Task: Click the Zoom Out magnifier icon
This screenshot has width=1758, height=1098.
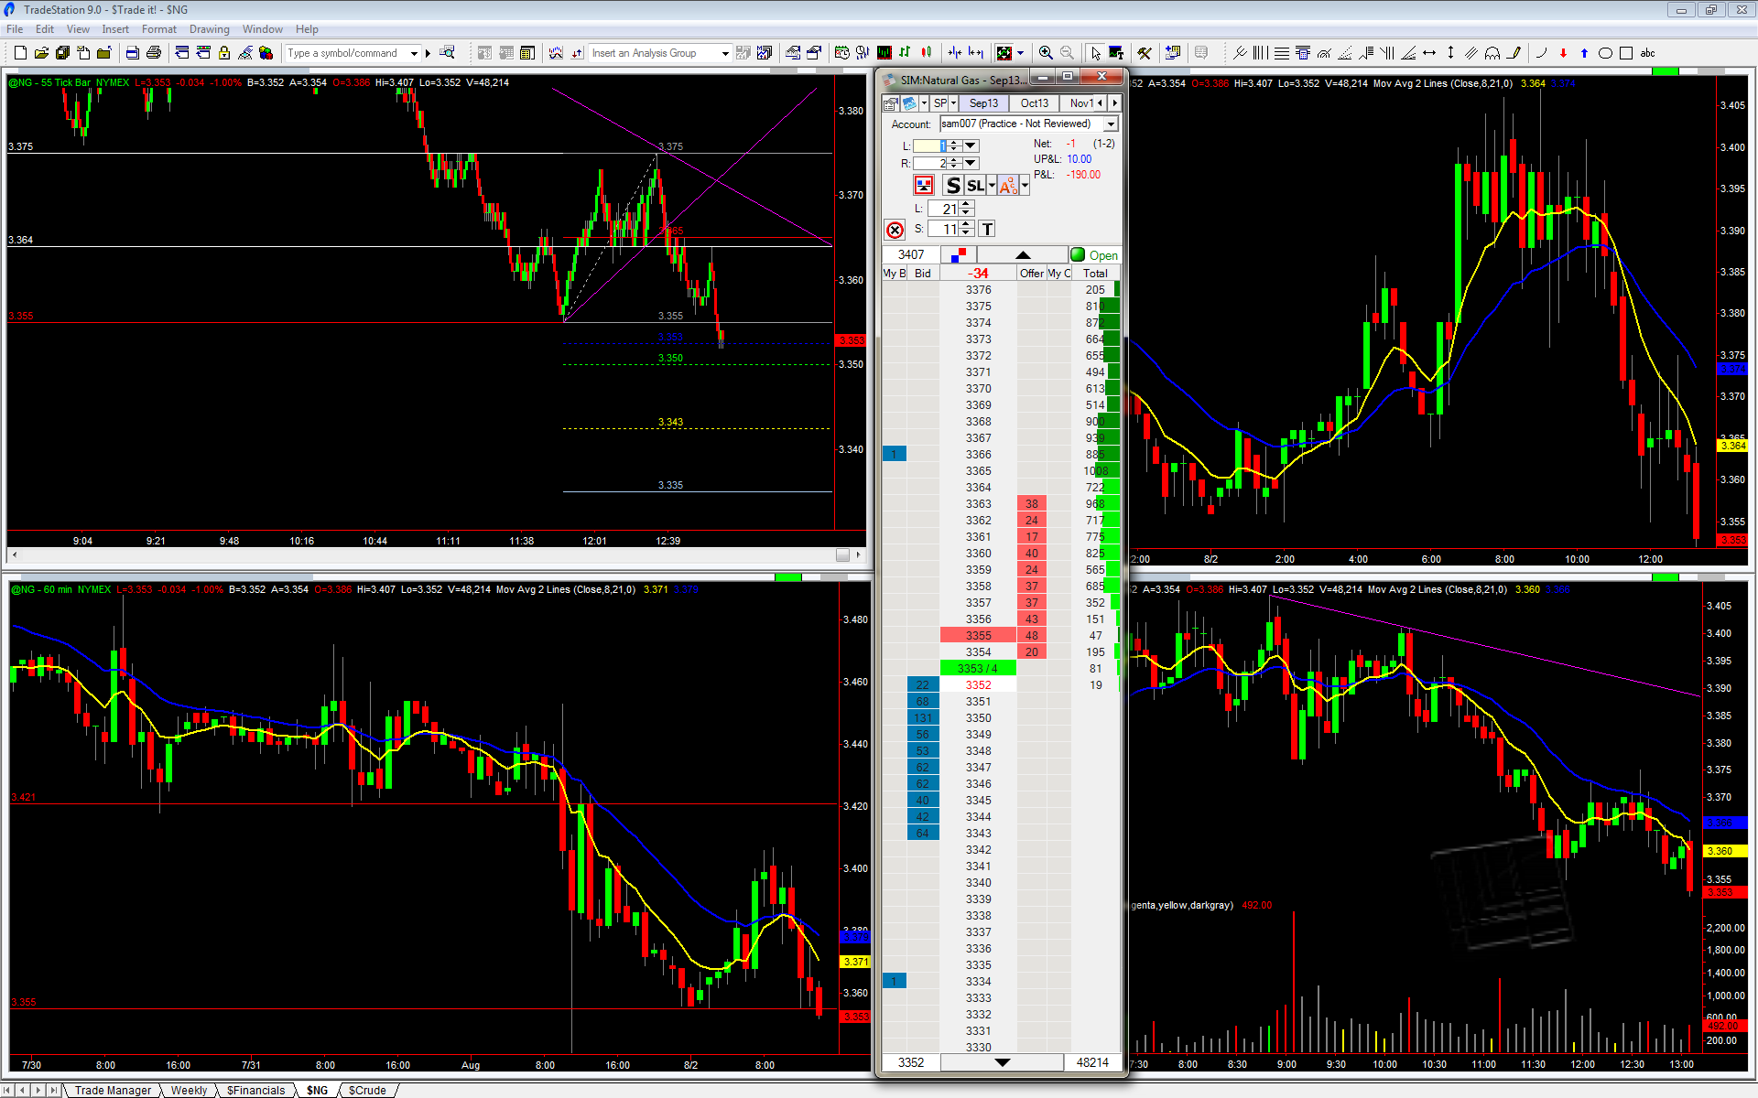Action: (x=1067, y=53)
